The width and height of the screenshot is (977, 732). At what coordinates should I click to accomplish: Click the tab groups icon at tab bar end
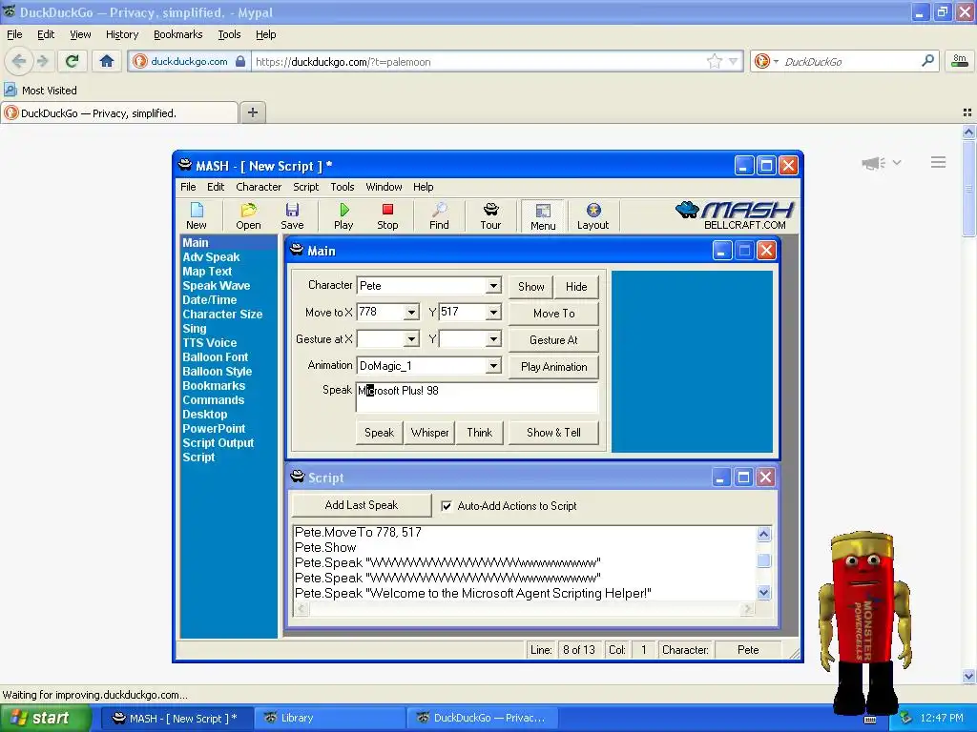coord(967,112)
